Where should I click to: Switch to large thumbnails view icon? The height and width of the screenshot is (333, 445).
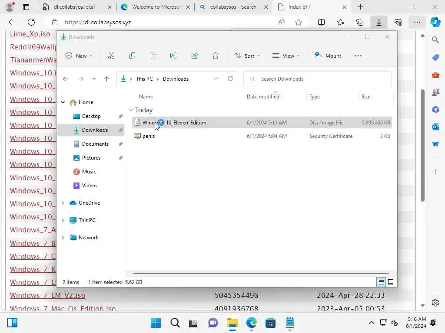coord(391,282)
